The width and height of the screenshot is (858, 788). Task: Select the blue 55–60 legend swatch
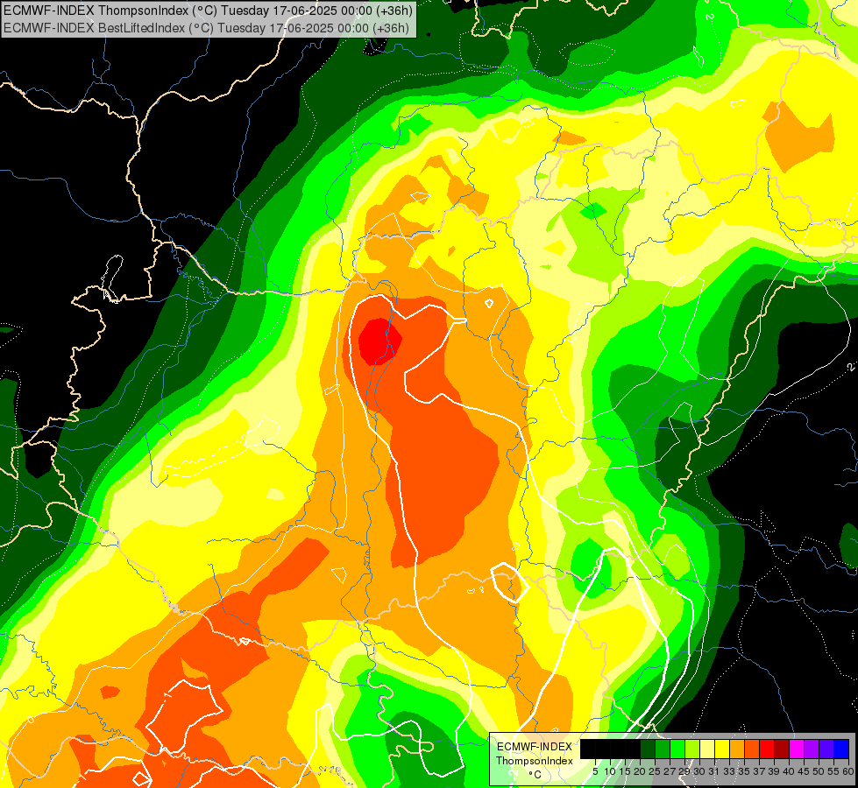[x=841, y=749]
